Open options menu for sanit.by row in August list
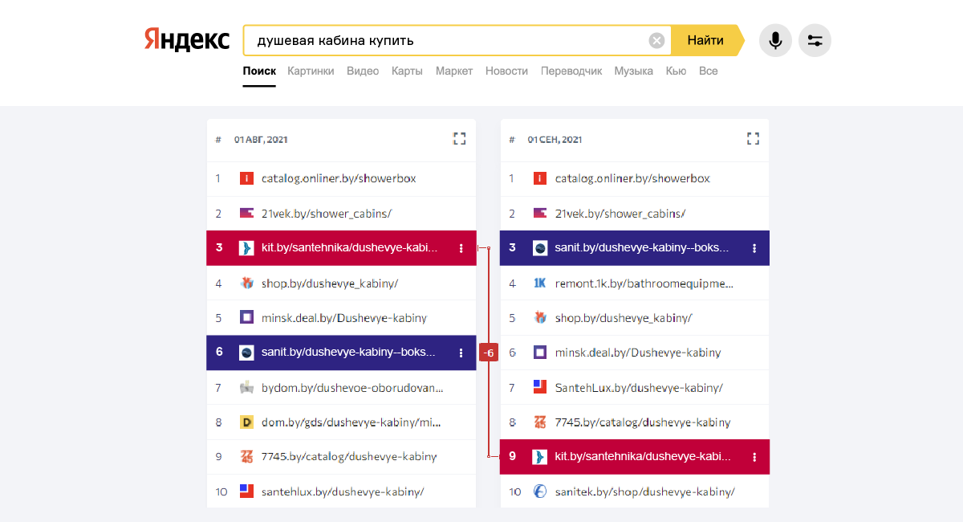This screenshot has width=963, height=522. [x=461, y=353]
